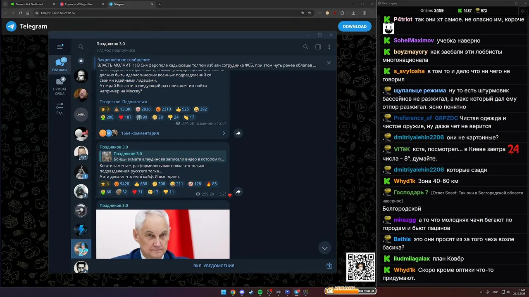The height and width of the screenshot is (297, 529).
Task: Click 'Поздняков. Подписаться' link
Action: pos(123,101)
